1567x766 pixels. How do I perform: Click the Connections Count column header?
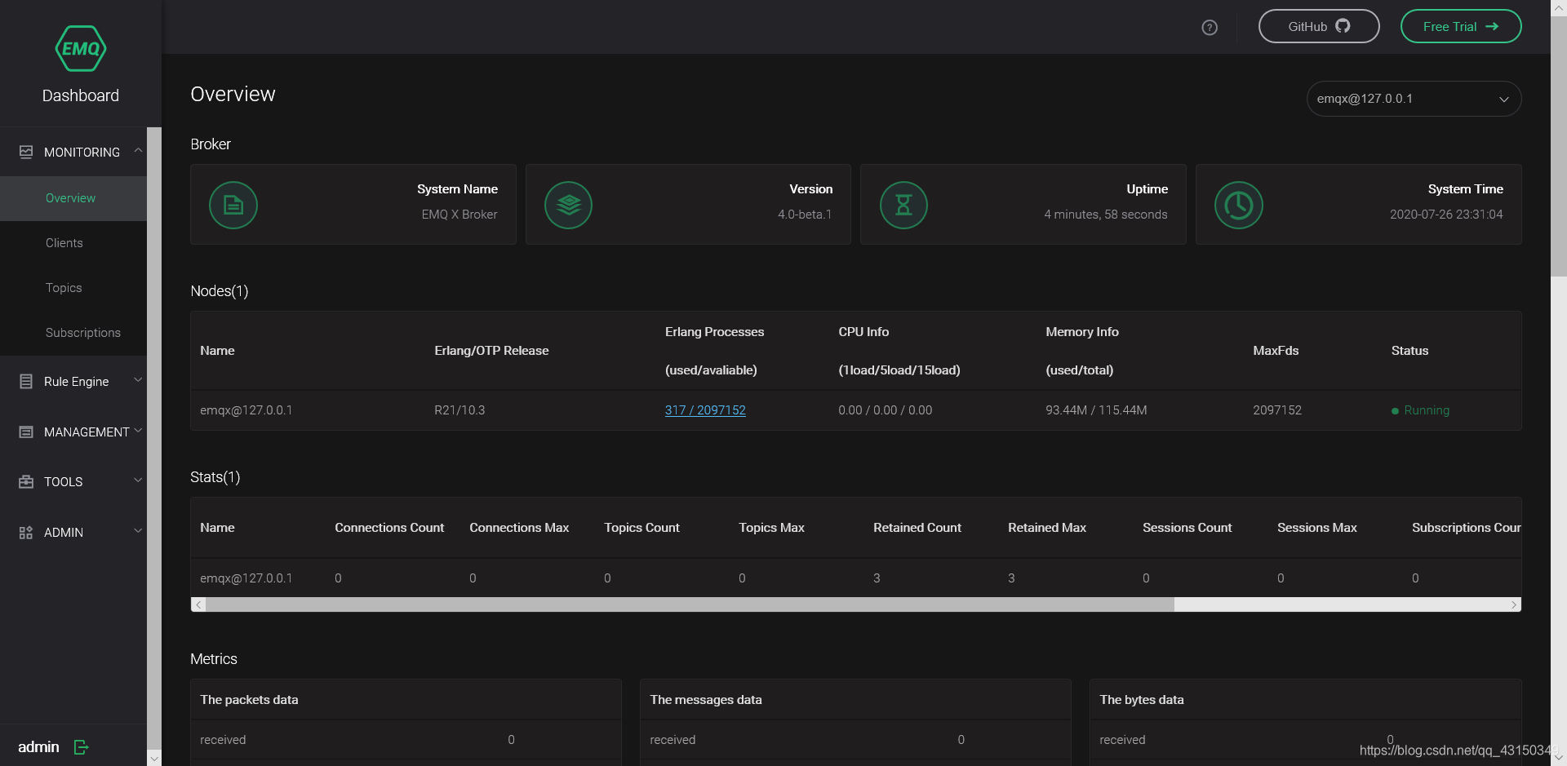coord(389,528)
